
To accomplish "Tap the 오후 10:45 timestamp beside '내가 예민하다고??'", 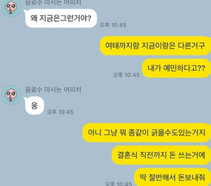I will pyautogui.click(x=127, y=75).
